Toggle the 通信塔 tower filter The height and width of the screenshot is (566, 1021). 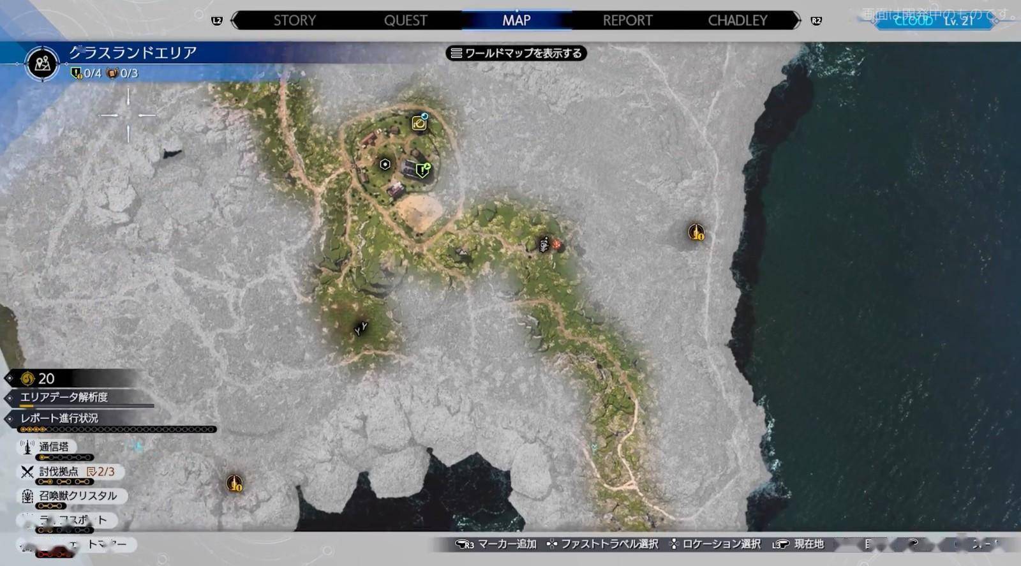click(54, 447)
